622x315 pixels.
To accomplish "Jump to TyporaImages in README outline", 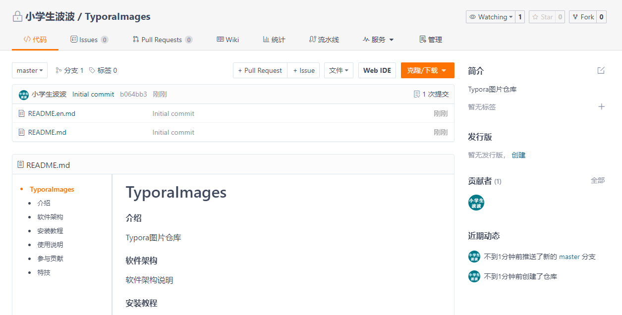I will [52, 189].
